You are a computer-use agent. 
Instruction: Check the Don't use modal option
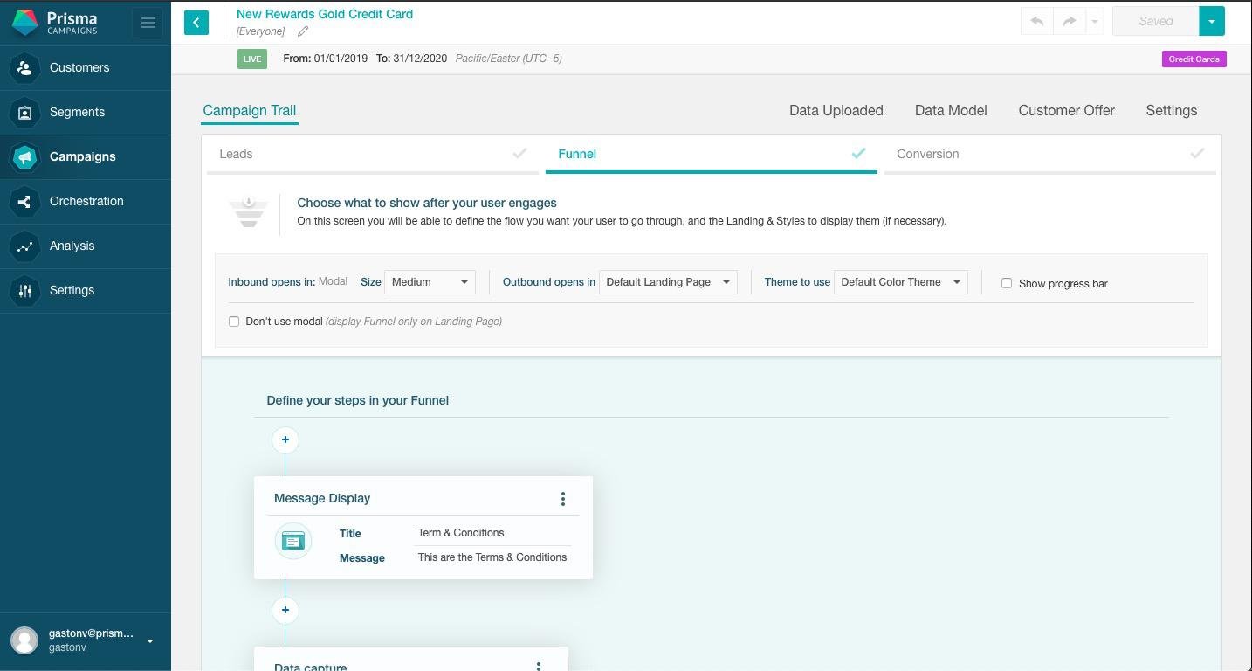[234, 322]
